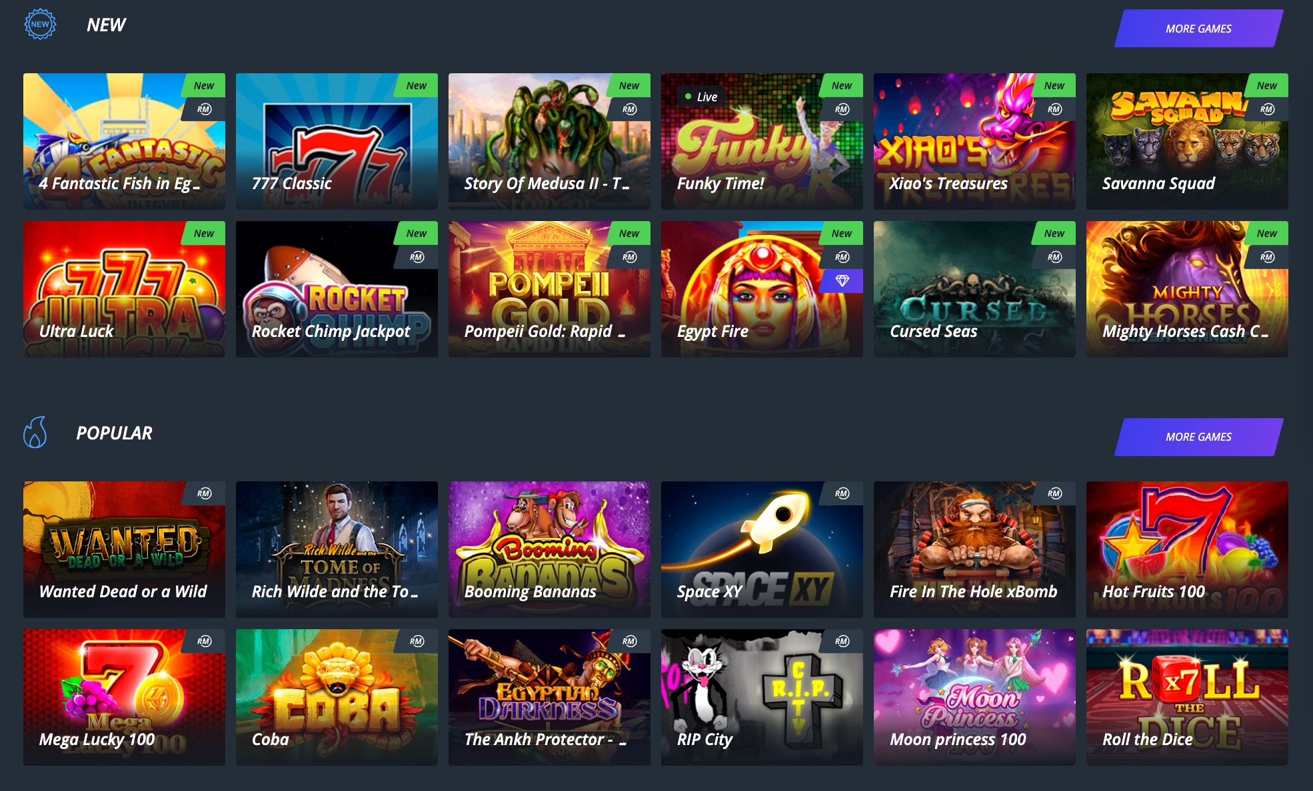Open the Booming Bananas game tile

[549, 549]
